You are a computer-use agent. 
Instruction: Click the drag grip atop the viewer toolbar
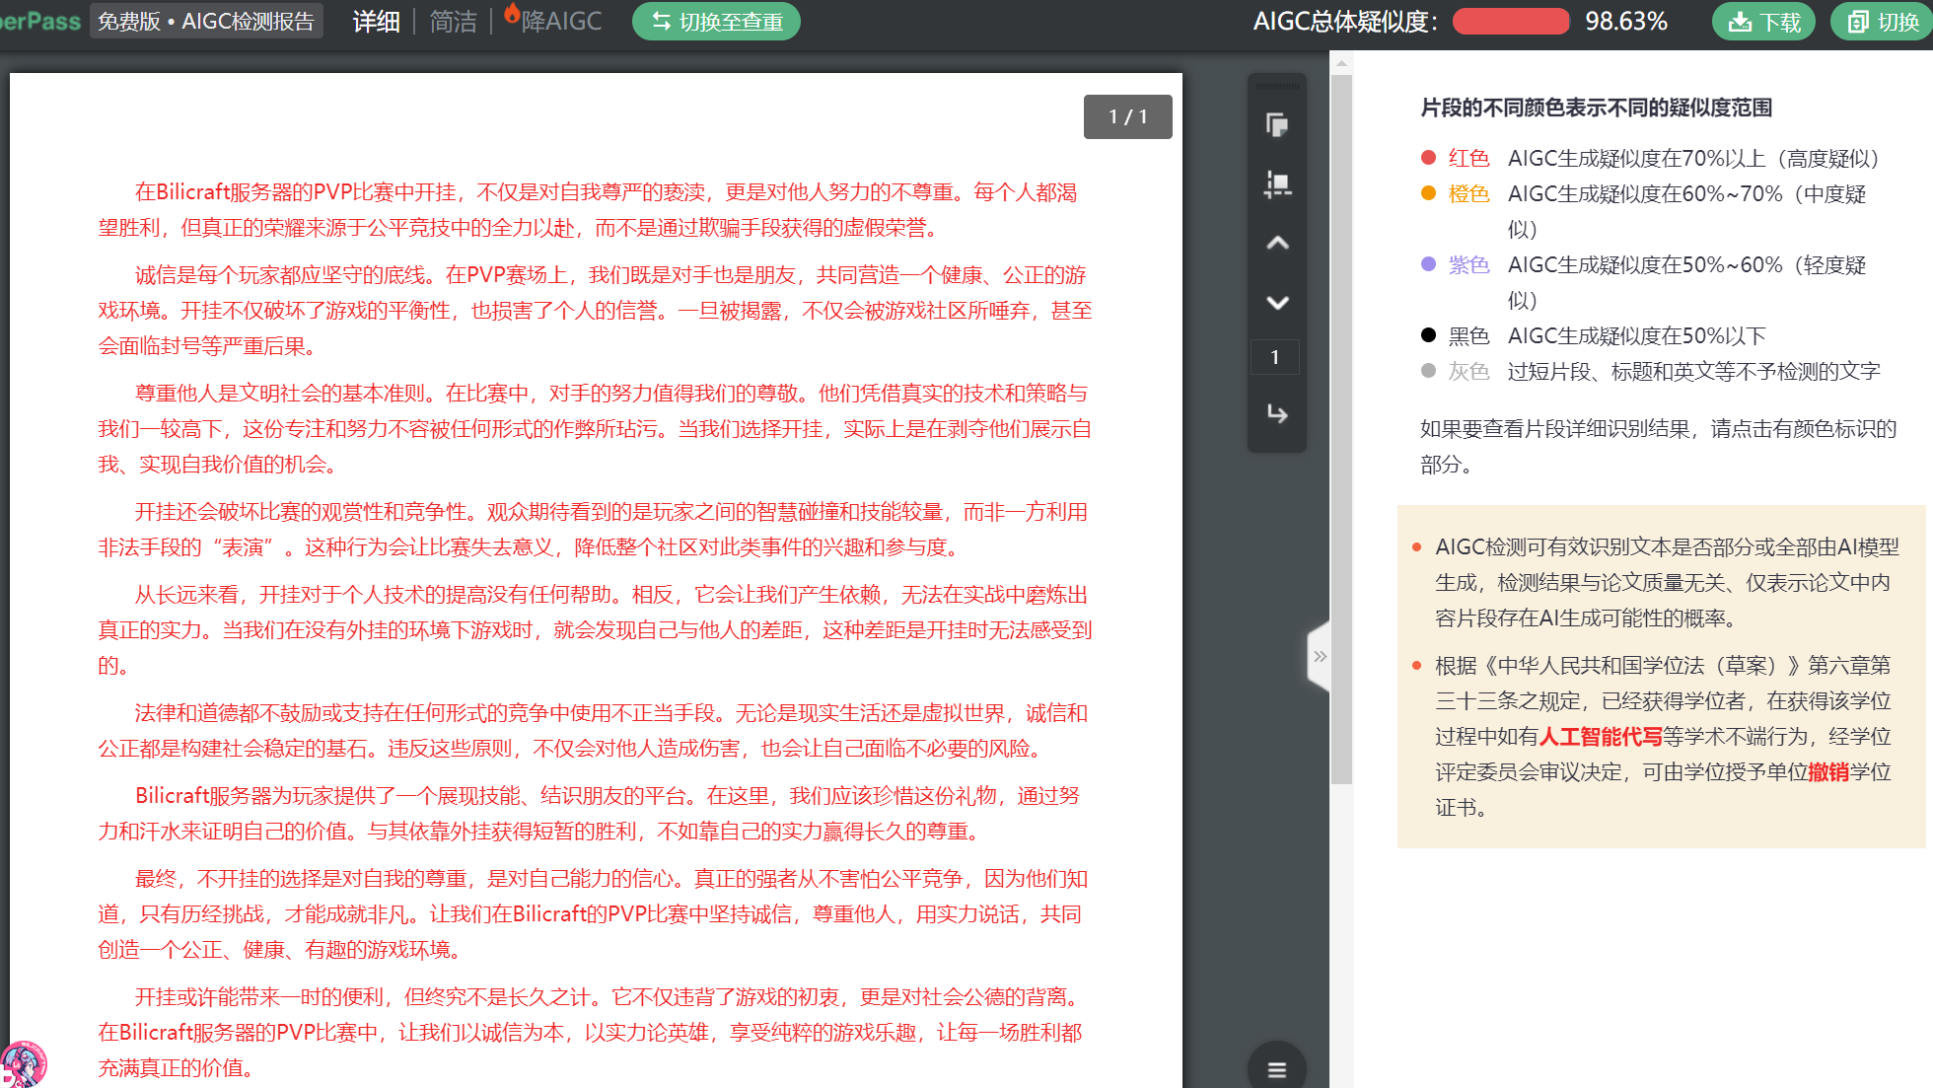click(x=1277, y=86)
